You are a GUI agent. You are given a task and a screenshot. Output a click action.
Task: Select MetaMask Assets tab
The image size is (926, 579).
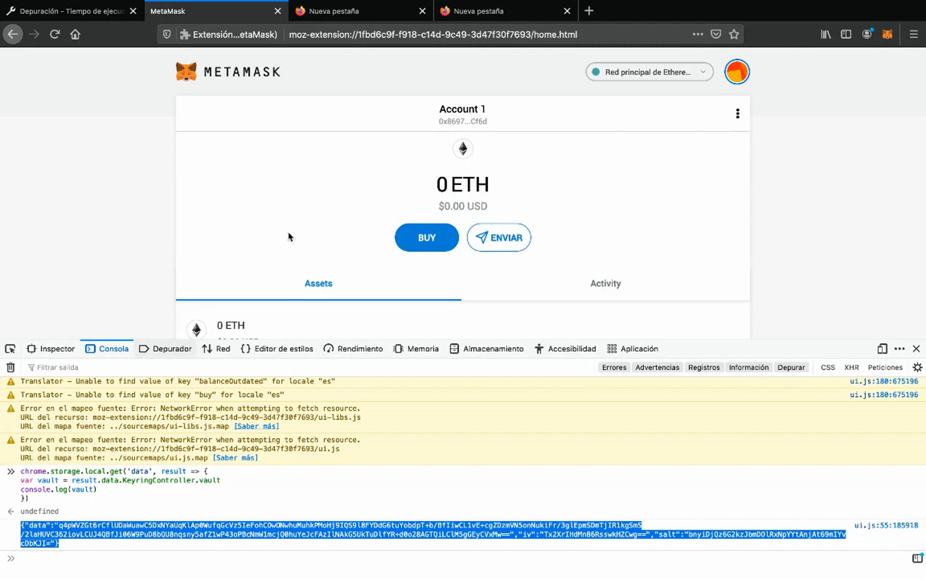(318, 283)
